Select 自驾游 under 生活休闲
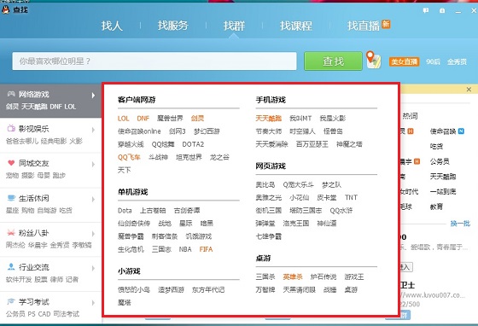 [47, 210]
